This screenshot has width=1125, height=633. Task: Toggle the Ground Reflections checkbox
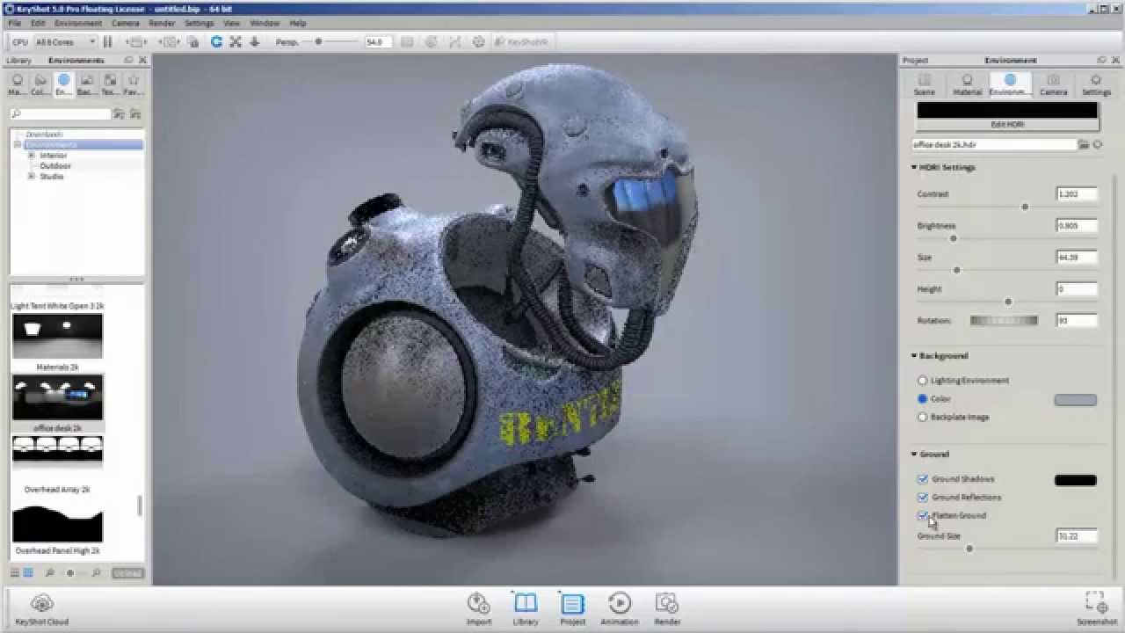[x=923, y=498]
